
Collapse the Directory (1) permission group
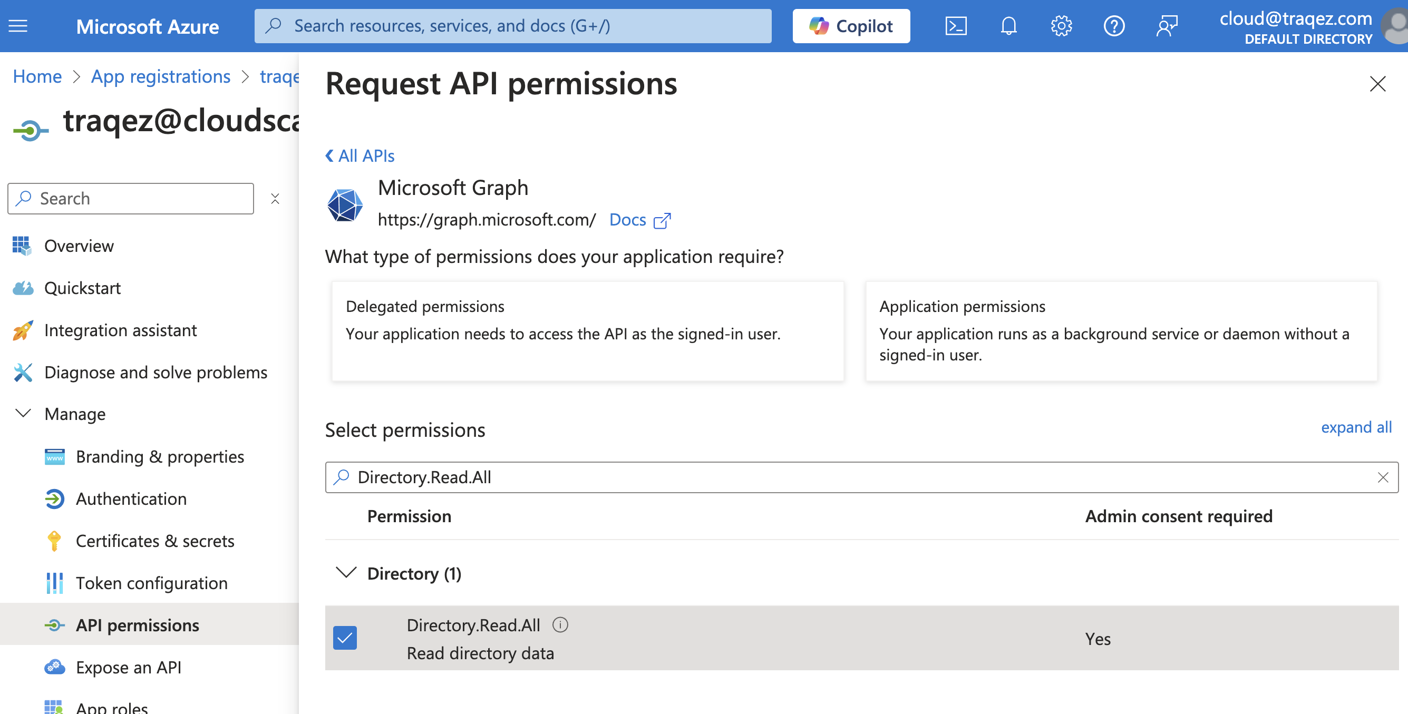tap(345, 573)
